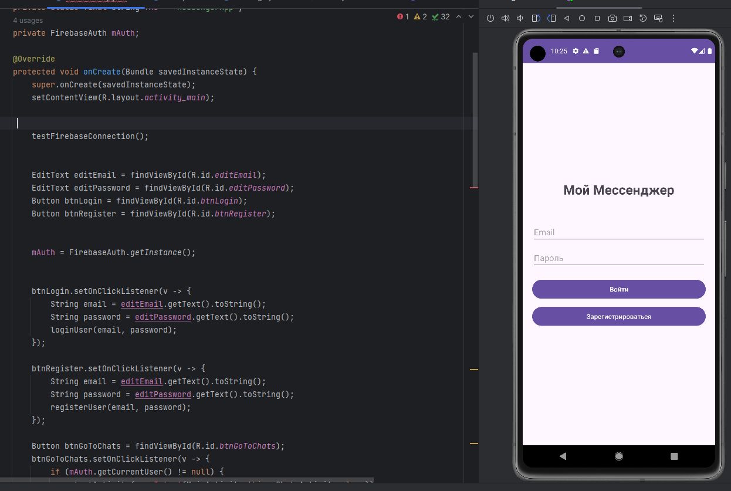Click the Пароль password field

[x=619, y=258]
